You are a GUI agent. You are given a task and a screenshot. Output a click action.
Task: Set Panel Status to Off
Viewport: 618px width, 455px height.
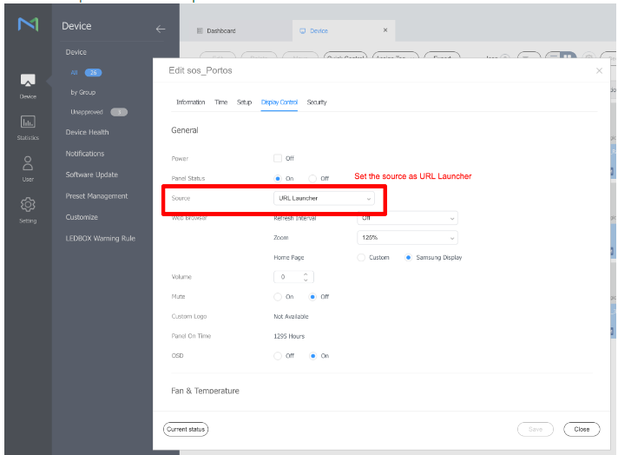point(312,178)
